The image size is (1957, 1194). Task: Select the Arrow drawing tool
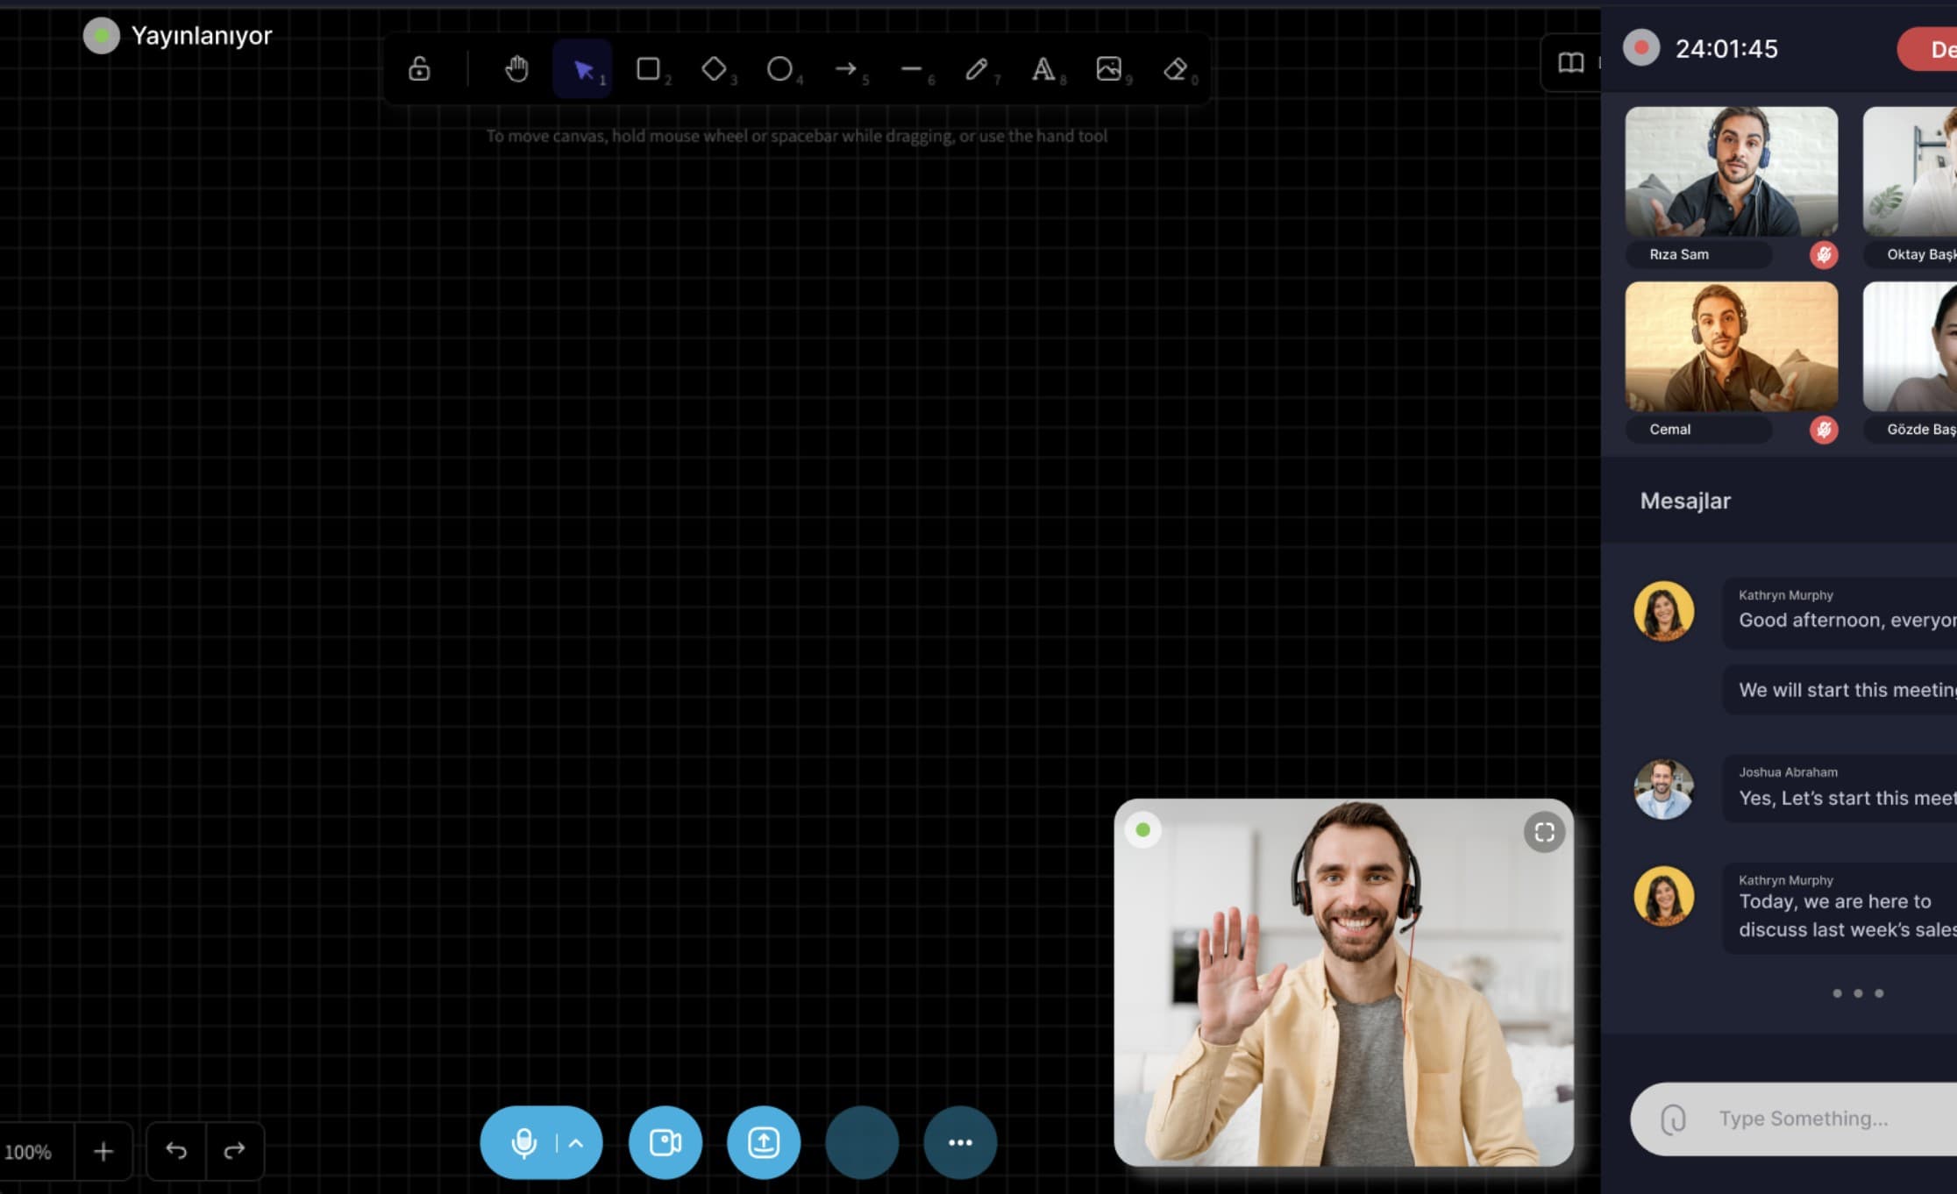click(845, 68)
